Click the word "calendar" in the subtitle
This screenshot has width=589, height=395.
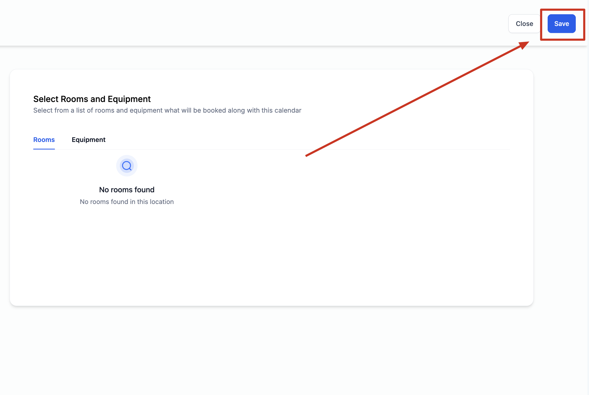coord(288,110)
